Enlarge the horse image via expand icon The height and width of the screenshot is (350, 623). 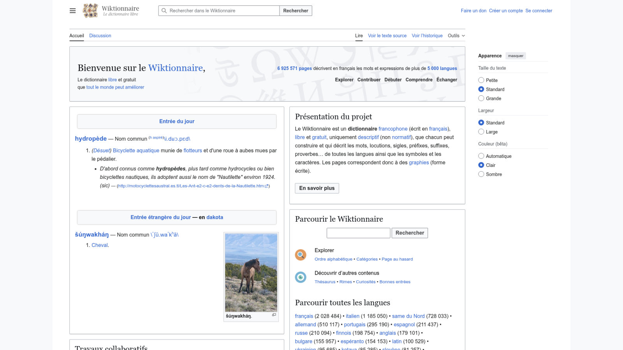click(x=274, y=315)
